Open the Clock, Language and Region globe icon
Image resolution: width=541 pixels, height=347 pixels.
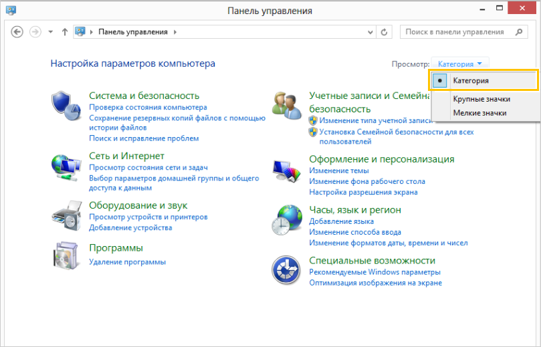tap(287, 219)
